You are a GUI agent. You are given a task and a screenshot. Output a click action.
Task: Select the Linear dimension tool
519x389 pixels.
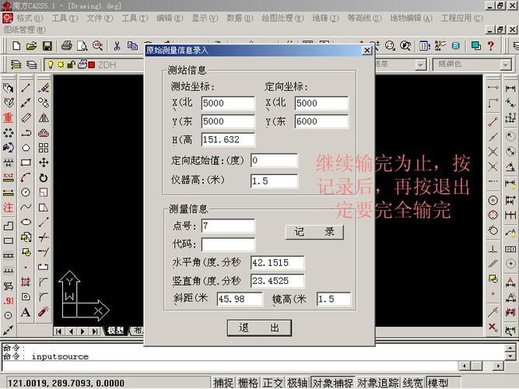(510, 88)
